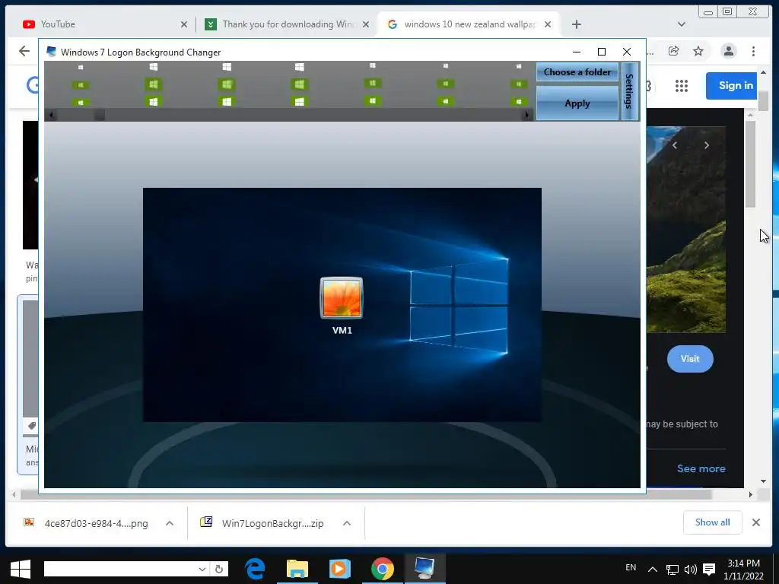Show hidden system tray icons
Screen dimensions: 779x584
(x=653, y=570)
